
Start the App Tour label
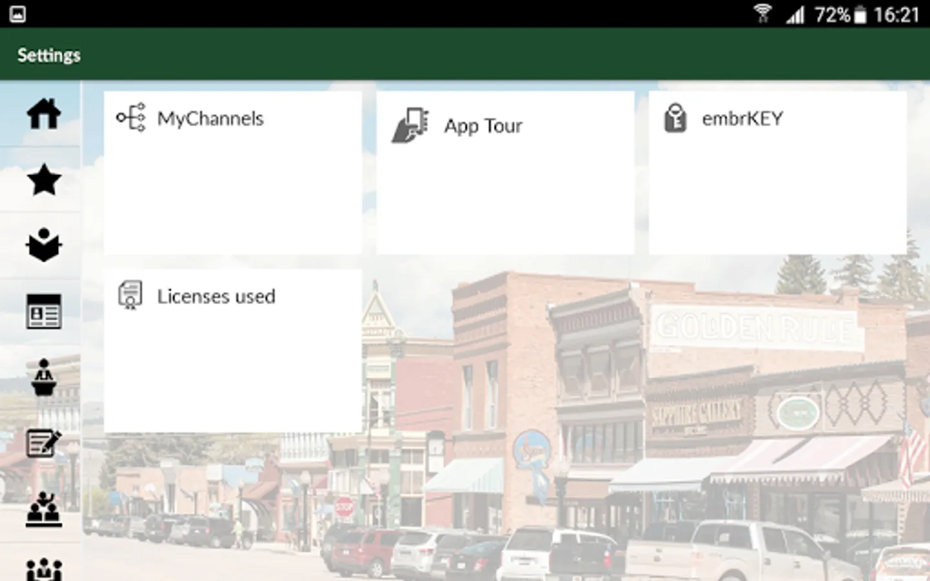click(x=483, y=126)
